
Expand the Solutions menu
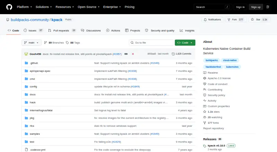pos(44,7)
